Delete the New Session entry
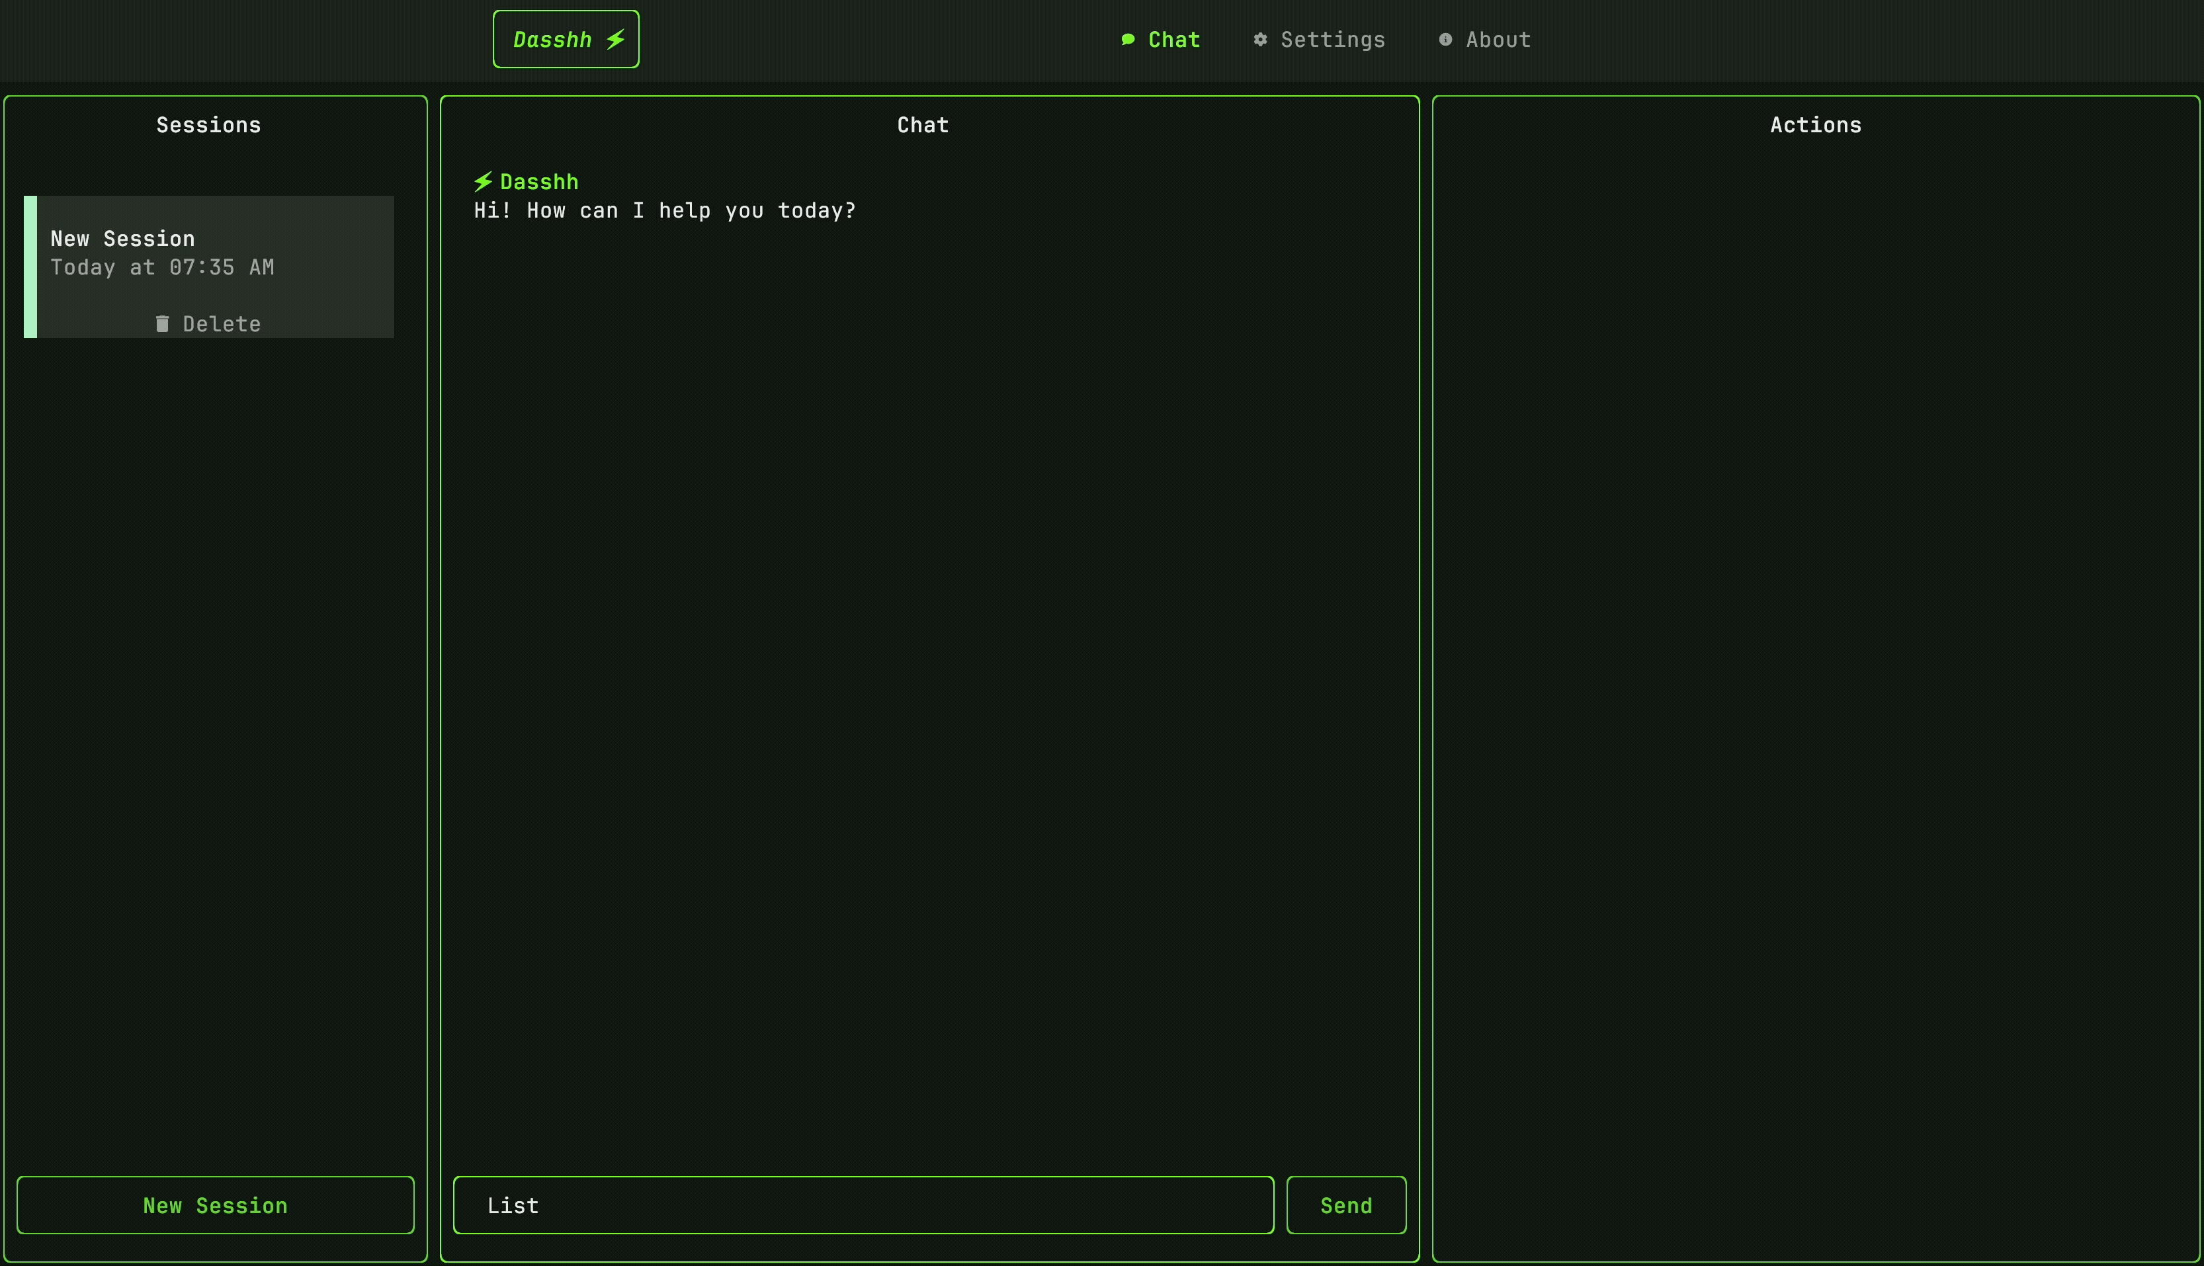 coord(208,323)
